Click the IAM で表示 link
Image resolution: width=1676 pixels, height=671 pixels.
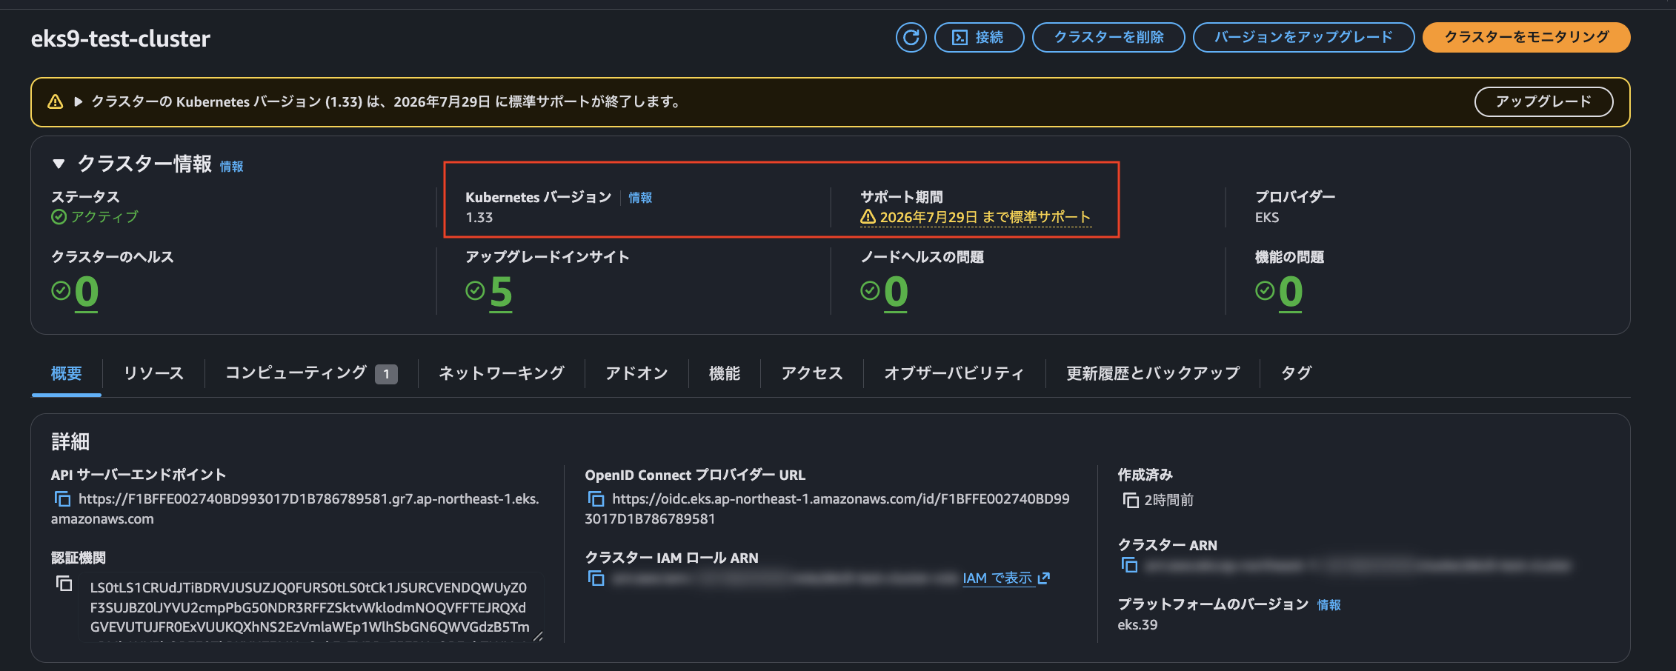click(x=1006, y=578)
